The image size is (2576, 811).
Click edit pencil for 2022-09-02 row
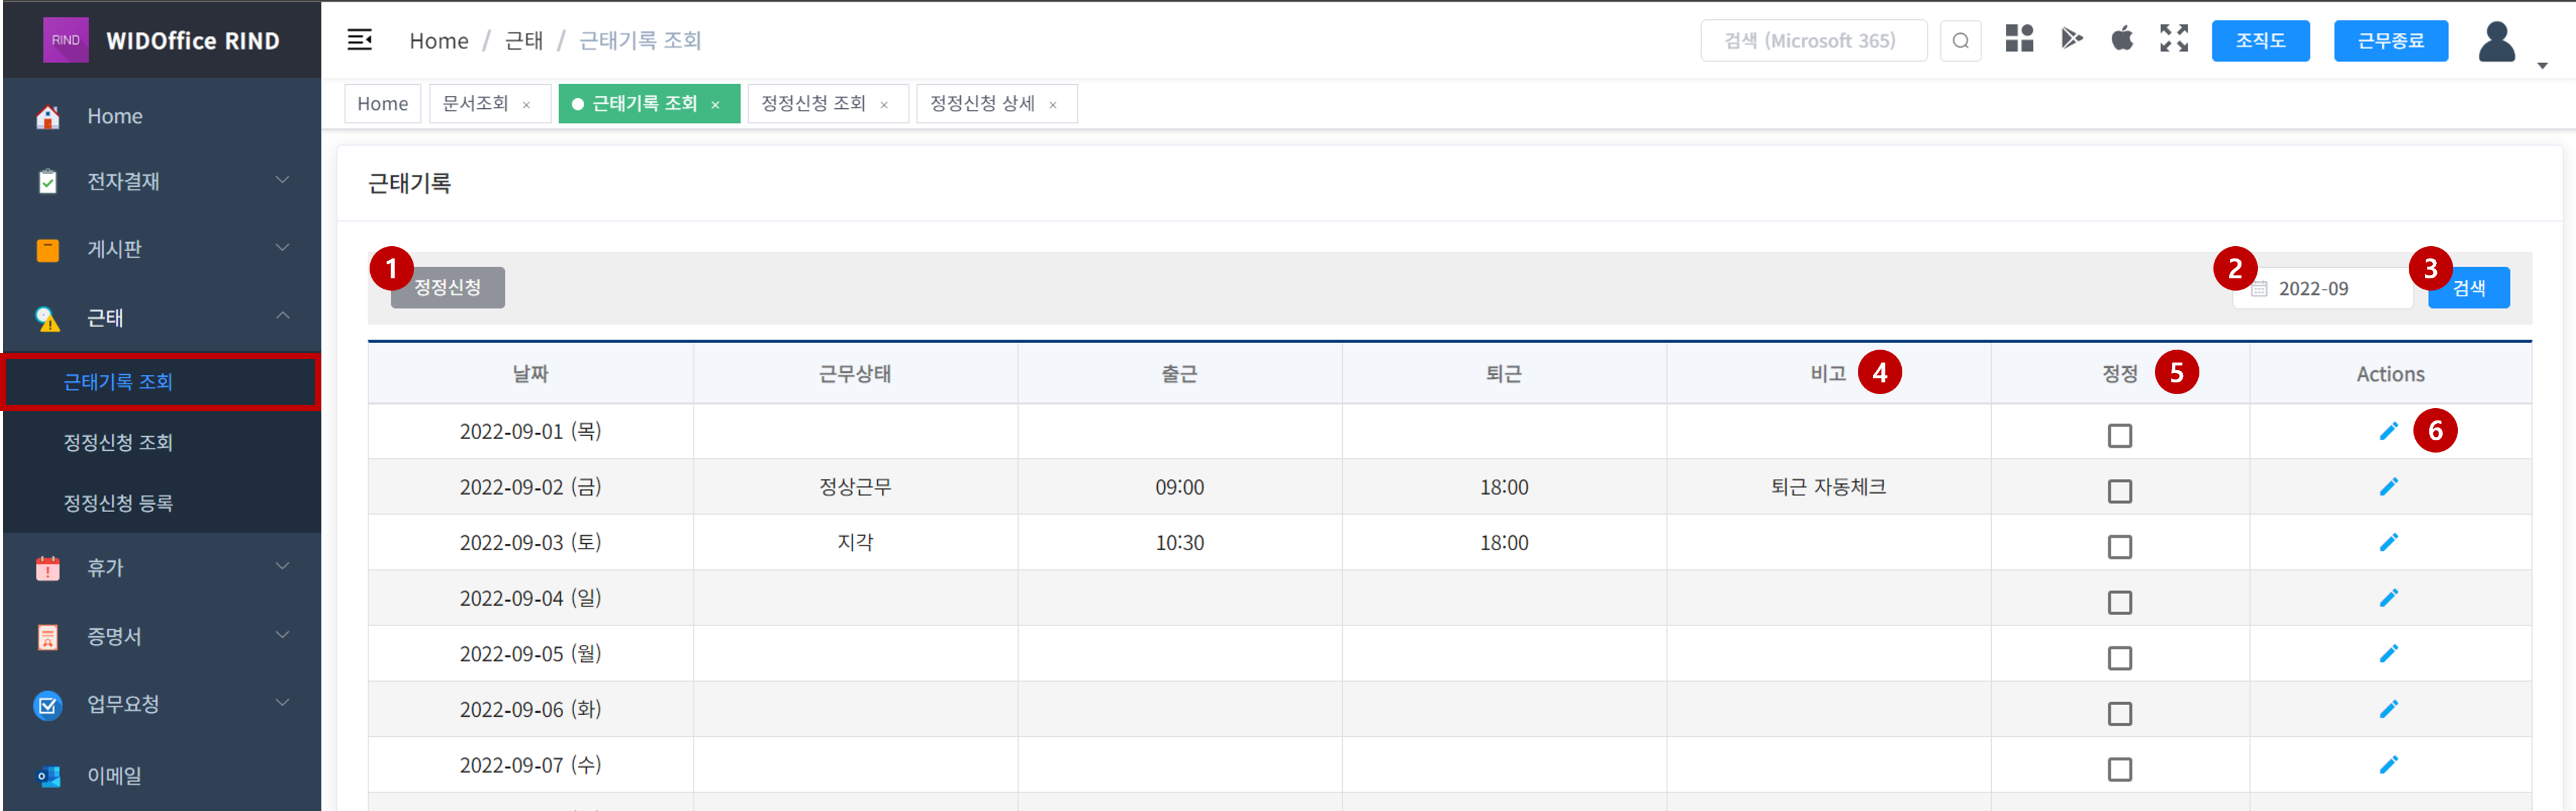pyautogui.click(x=2388, y=487)
